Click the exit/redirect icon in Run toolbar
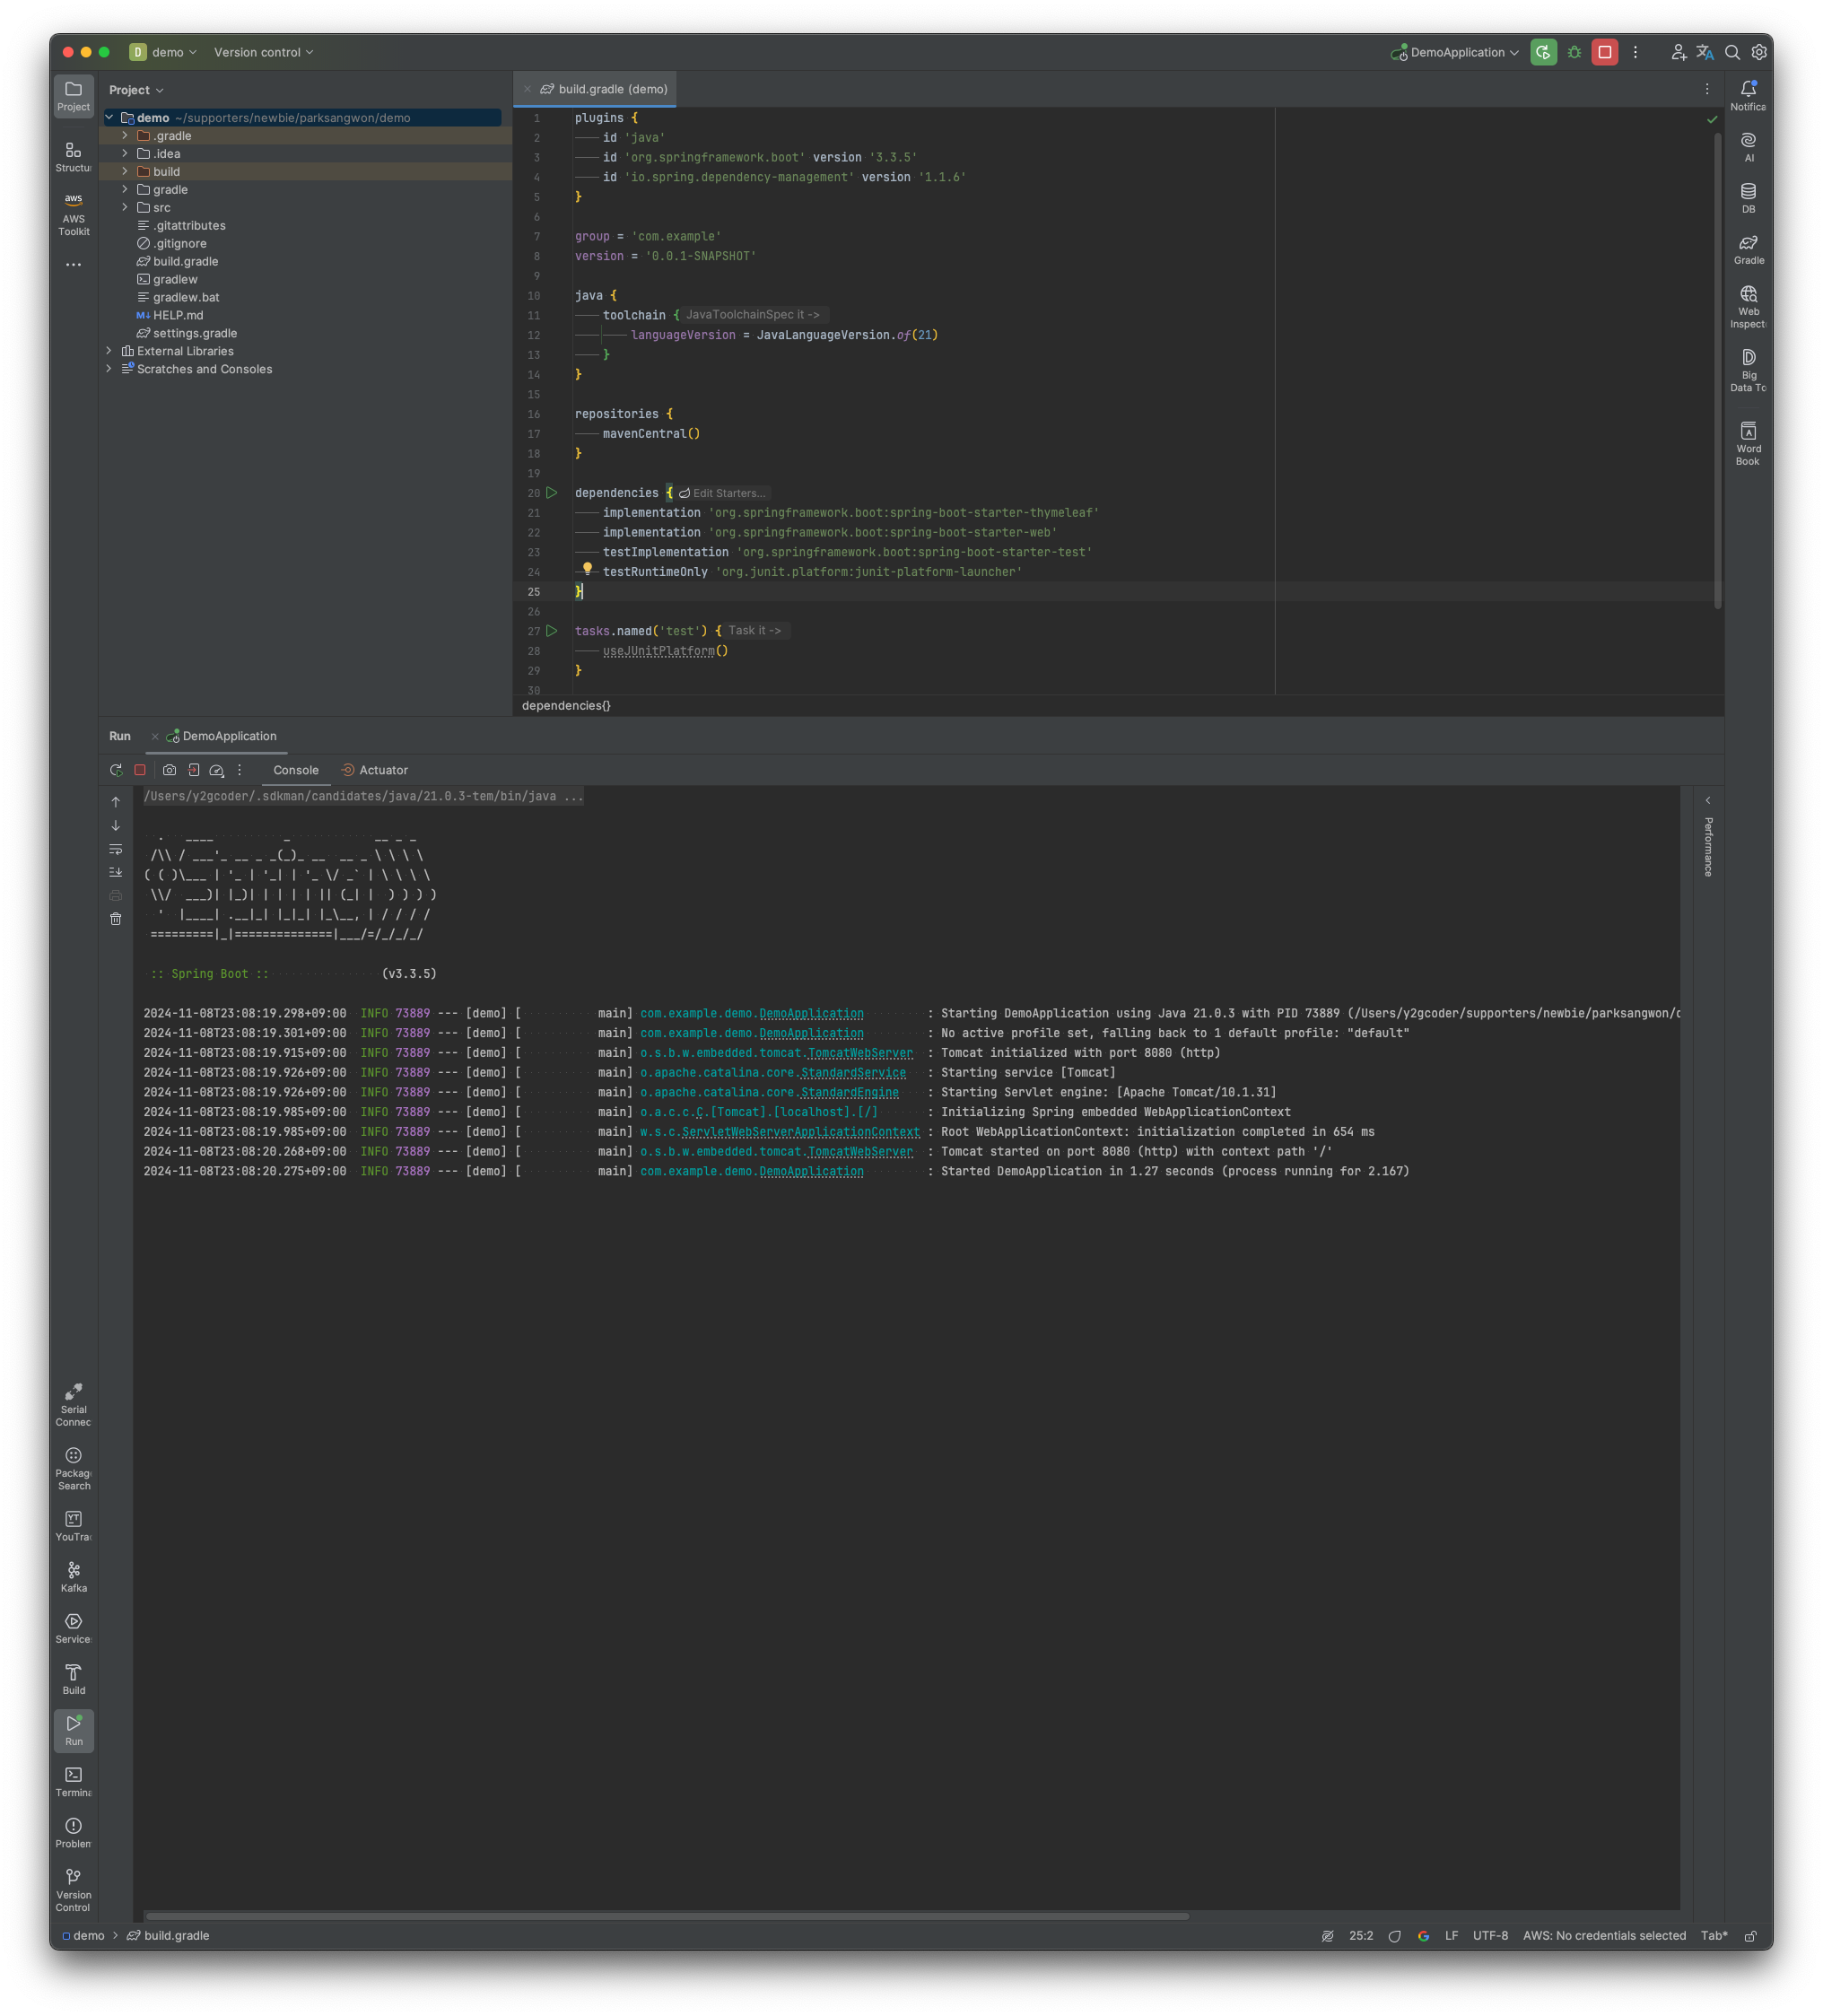The width and height of the screenshot is (1823, 2016). pyautogui.click(x=193, y=770)
